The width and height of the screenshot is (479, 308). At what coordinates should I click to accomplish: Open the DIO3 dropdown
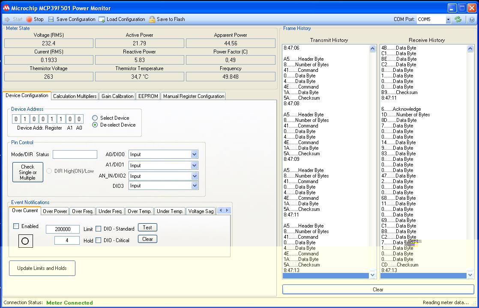(x=194, y=185)
